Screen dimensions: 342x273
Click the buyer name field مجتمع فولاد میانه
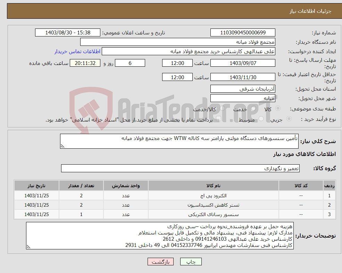pyautogui.click(x=178, y=42)
